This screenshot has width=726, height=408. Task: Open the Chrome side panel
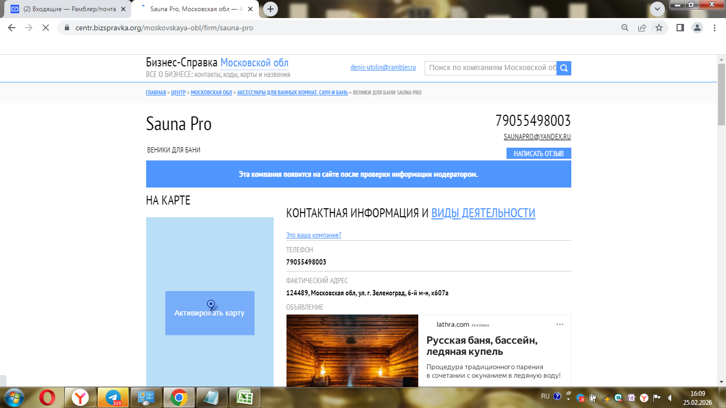[x=680, y=28]
